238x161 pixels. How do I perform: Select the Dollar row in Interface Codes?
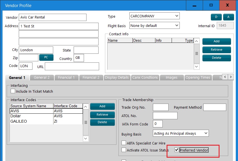pyautogui.click(x=46, y=116)
